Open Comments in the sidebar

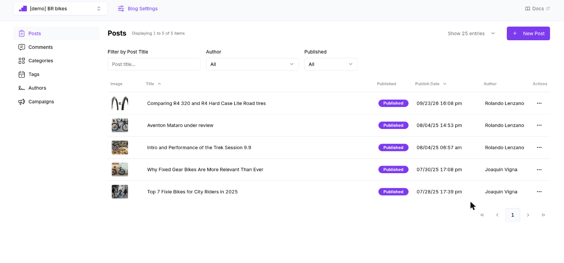click(x=56, y=47)
